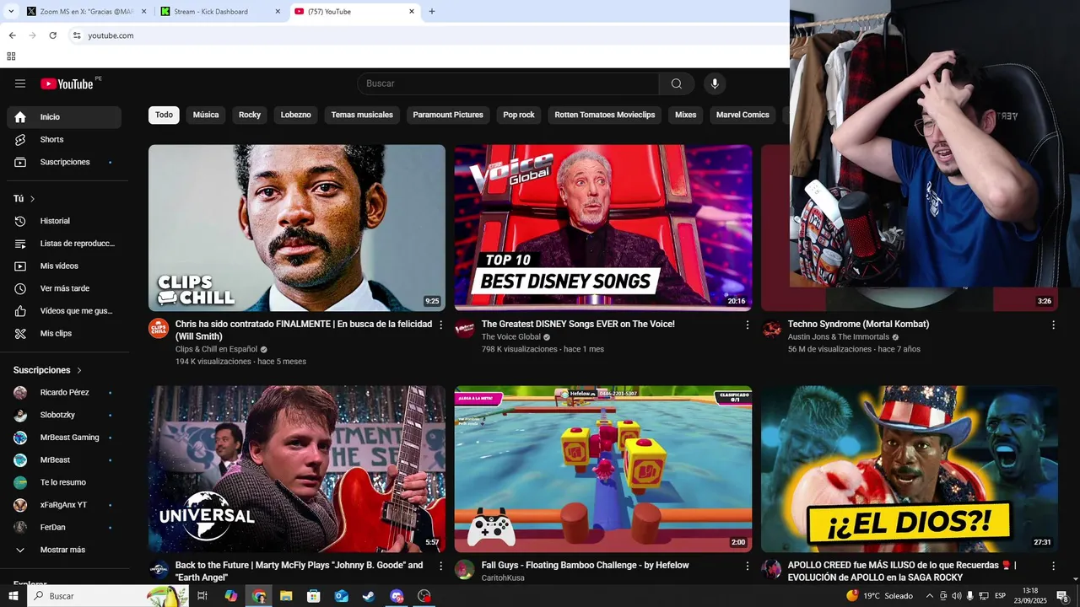Click Clips & Chill channel avatar

(159, 328)
